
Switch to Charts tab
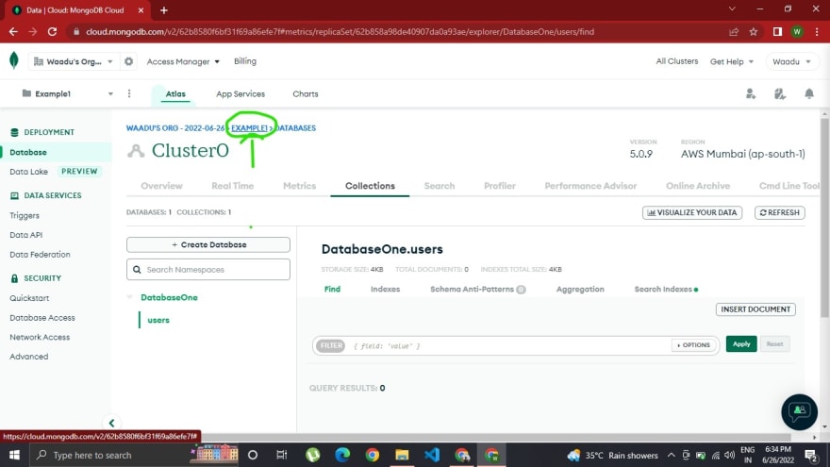click(x=306, y=93)
